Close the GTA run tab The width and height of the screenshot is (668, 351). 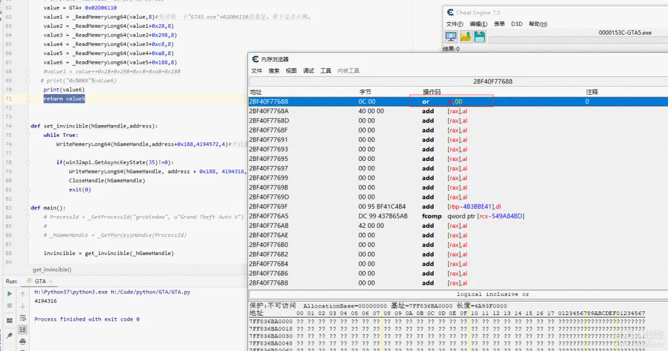[53, 281]
